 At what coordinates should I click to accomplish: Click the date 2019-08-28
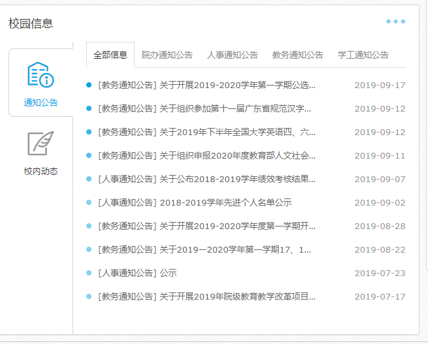pyautogui.click(x=380, y=226)
